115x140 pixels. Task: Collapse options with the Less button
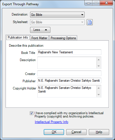coord(40,30)
